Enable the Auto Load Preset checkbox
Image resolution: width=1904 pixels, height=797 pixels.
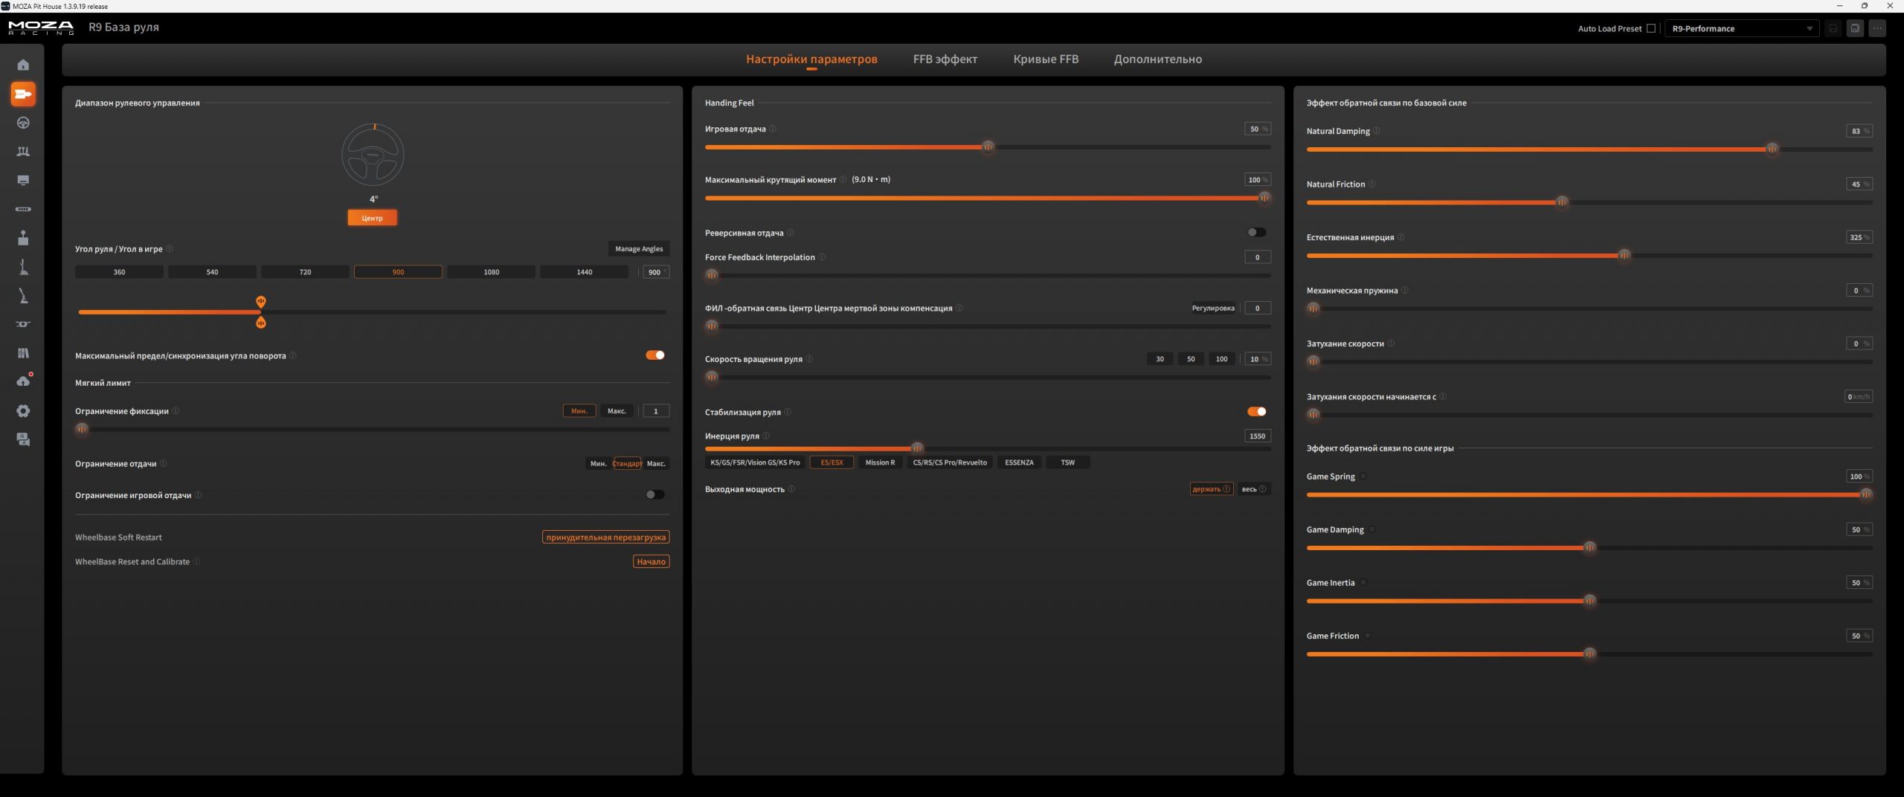1651,28
